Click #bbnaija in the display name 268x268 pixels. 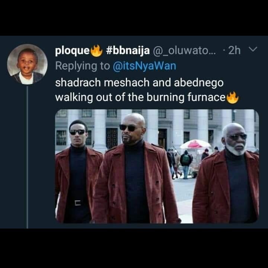coord(128,51)
